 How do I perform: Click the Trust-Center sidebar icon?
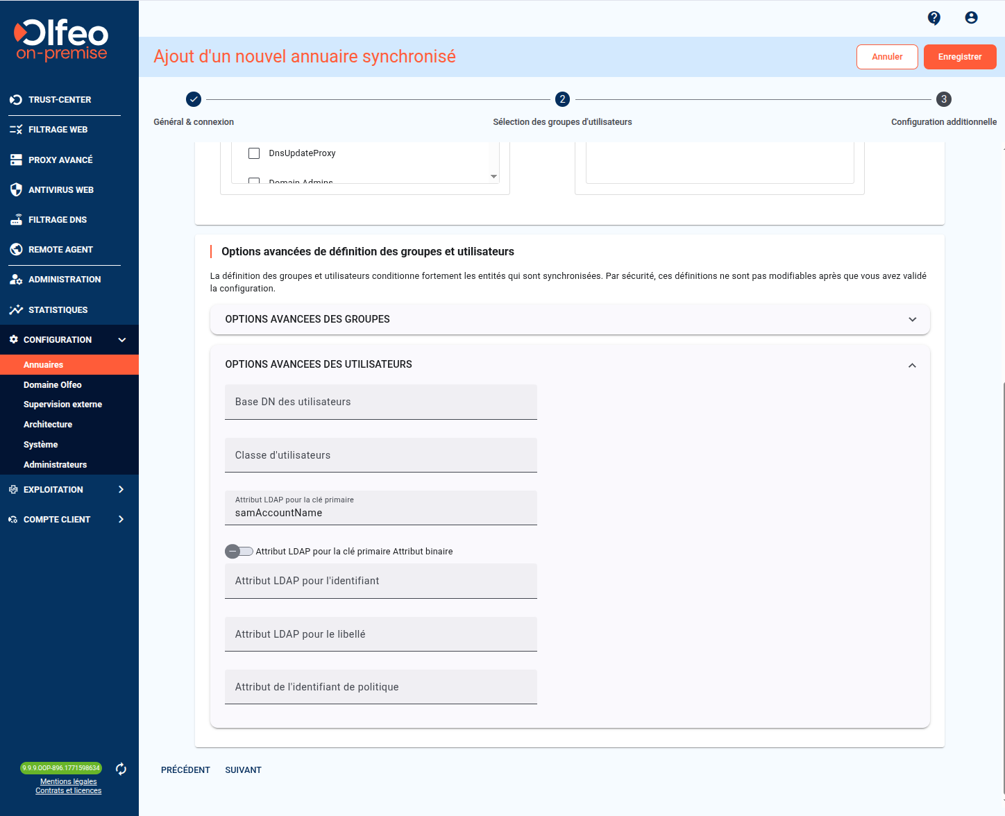pyautogui.click(x=16, y=100)
